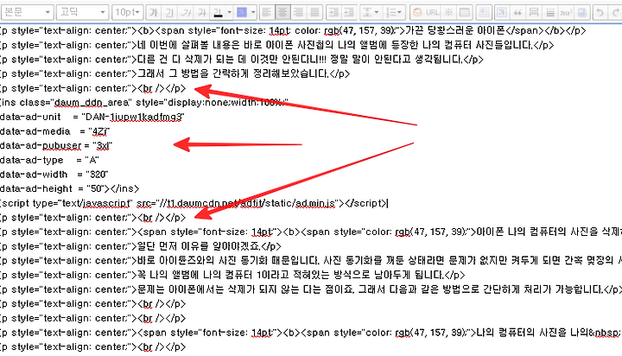Insert a blockquote
The image size is (622, 356).
517,12
